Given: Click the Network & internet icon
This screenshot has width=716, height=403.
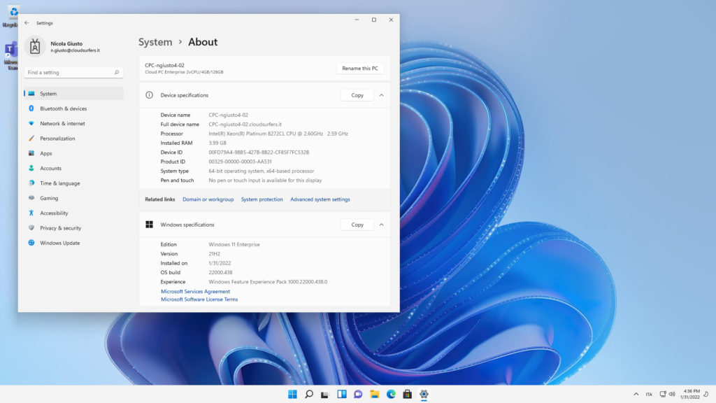Looking at the screenshot, I should click(31, 123).
